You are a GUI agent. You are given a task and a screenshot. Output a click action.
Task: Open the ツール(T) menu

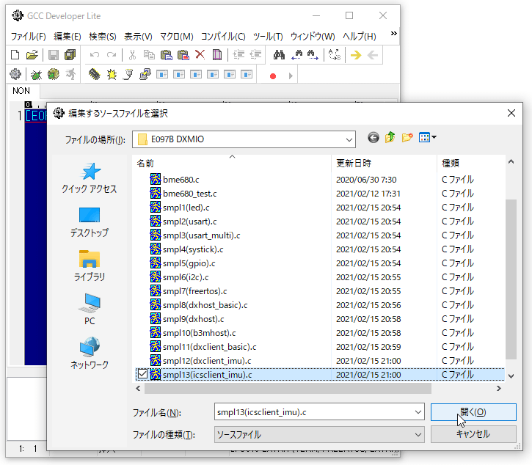pyautogui.click(x=267, y=36)
